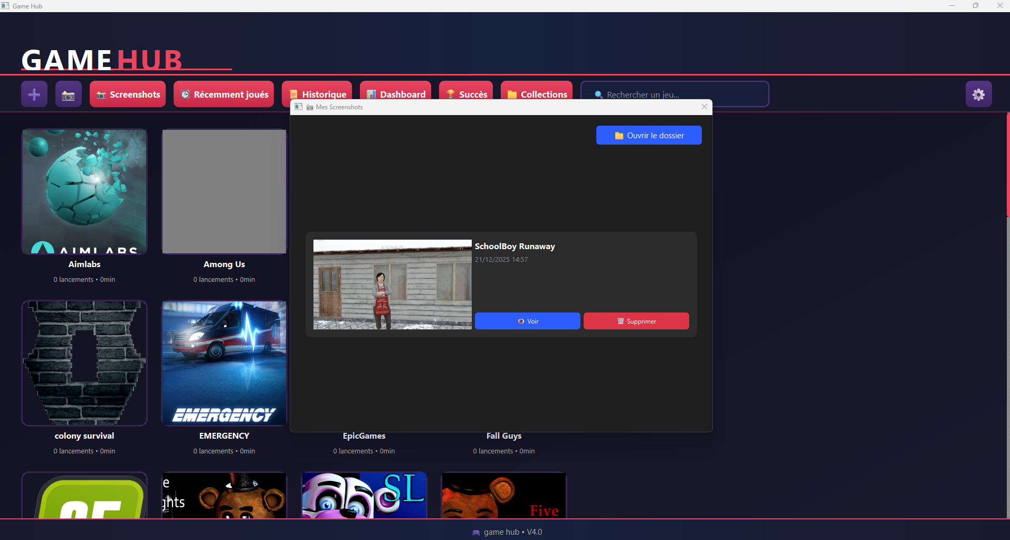Click the Game Hub title bar app icon
The image size is (1010, 540).
click(x=5, y=6)
